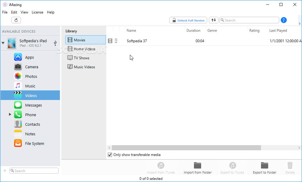Screen dimensions: 302x182
Task: Open Notes in the device sidebar
Action: [x=30, y=134]
